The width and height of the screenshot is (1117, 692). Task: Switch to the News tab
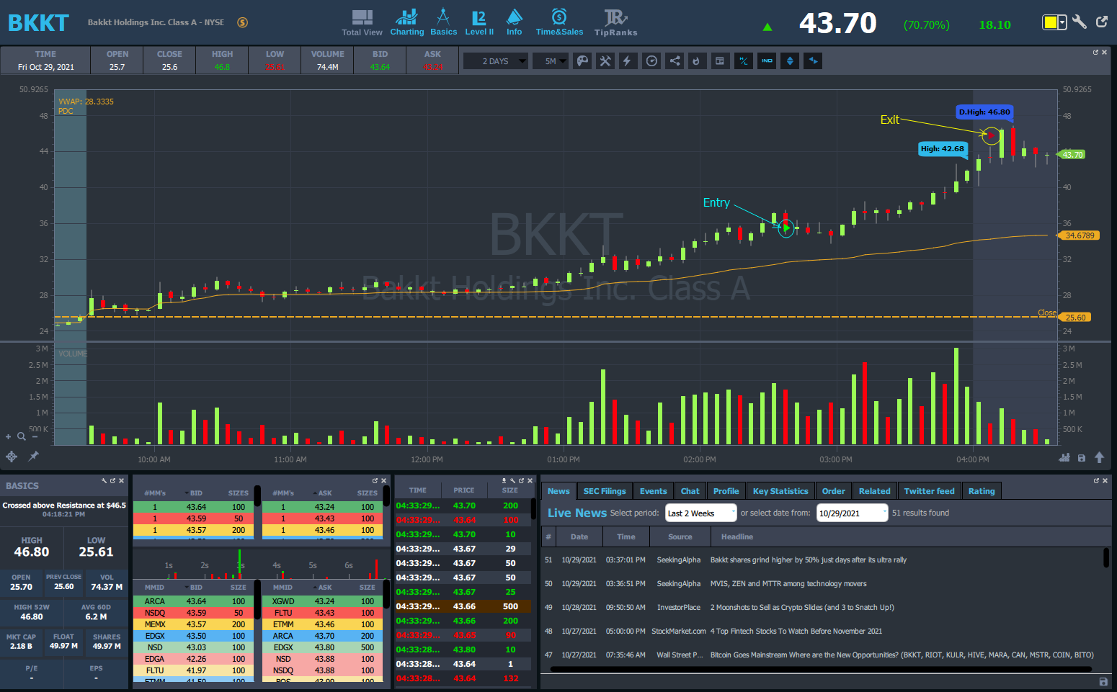[x=558, y=491]
